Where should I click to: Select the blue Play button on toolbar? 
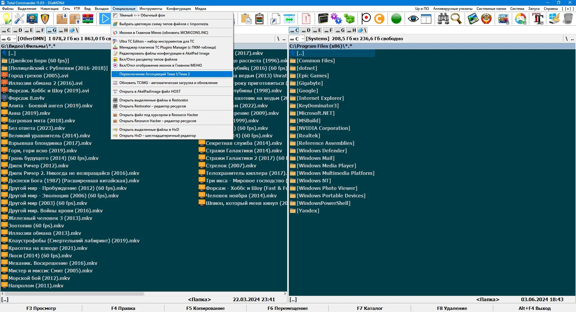pos(104,19)
